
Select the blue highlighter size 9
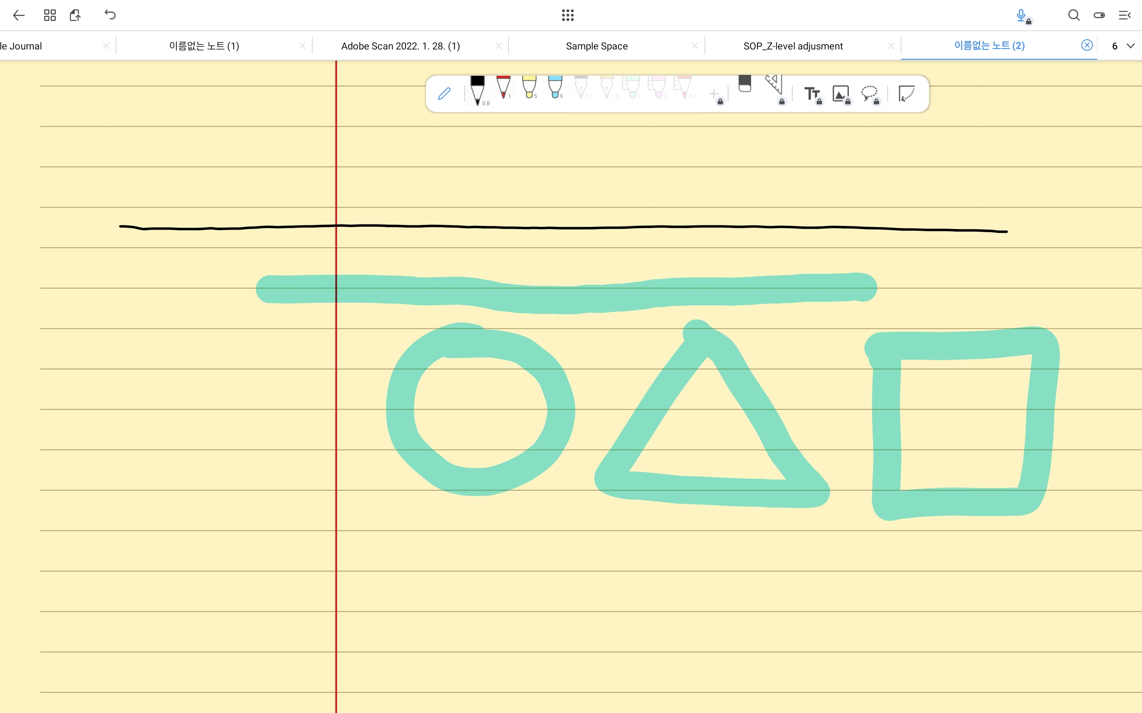(555, 87)
